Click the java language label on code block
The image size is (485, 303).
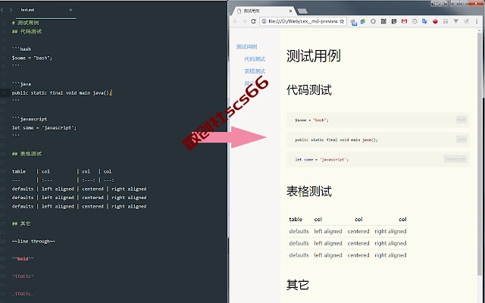pyautogui.click(x=462, y=139)
